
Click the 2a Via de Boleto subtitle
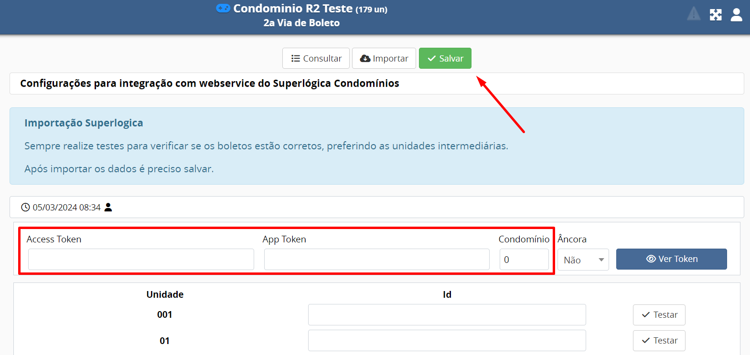[x=301, y=23]
